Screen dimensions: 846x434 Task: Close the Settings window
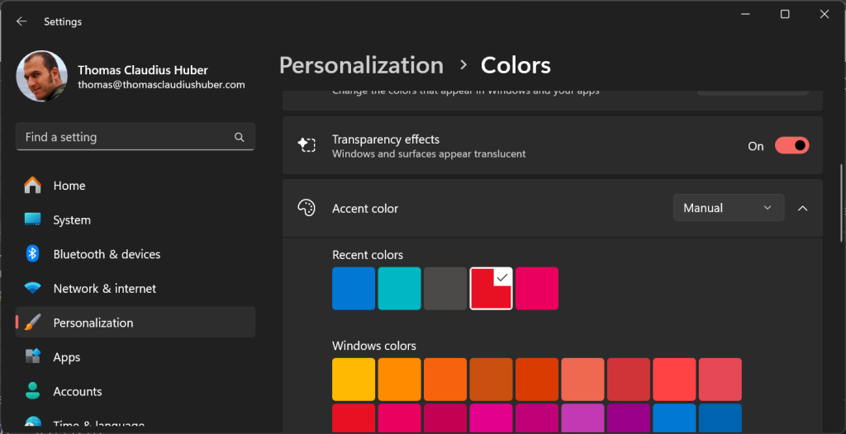click(x=825, y=15)
